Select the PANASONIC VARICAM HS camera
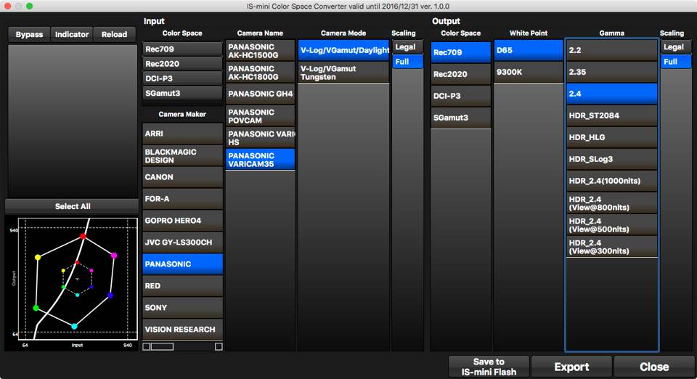 (260, 138)
